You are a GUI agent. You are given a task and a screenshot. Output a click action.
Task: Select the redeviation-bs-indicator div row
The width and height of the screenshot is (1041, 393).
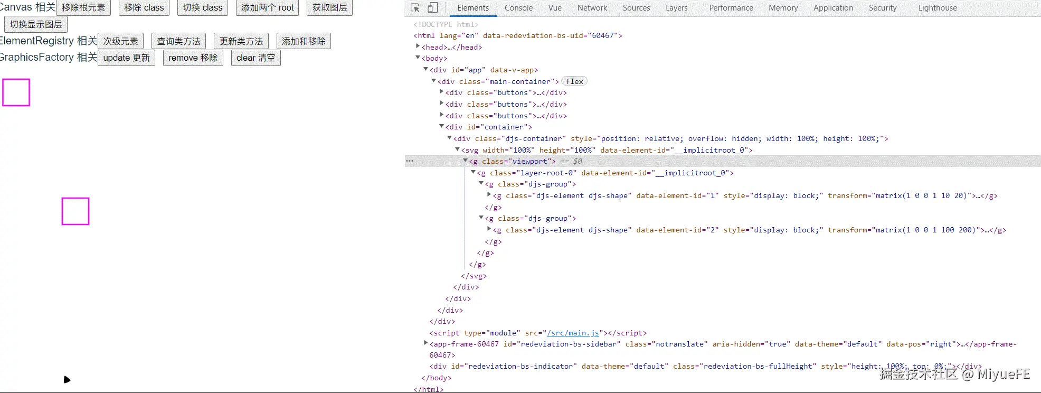[705, 366]
